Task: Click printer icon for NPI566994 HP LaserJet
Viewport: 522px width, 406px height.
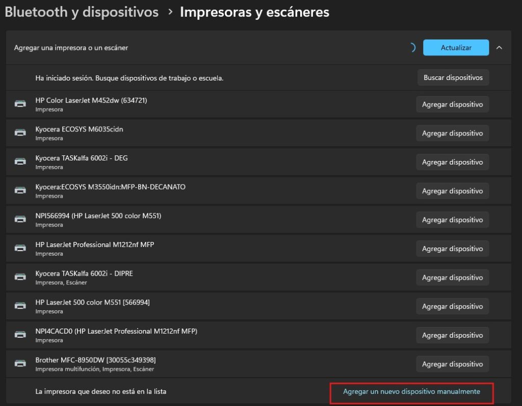Action: [x=20, y=220]
